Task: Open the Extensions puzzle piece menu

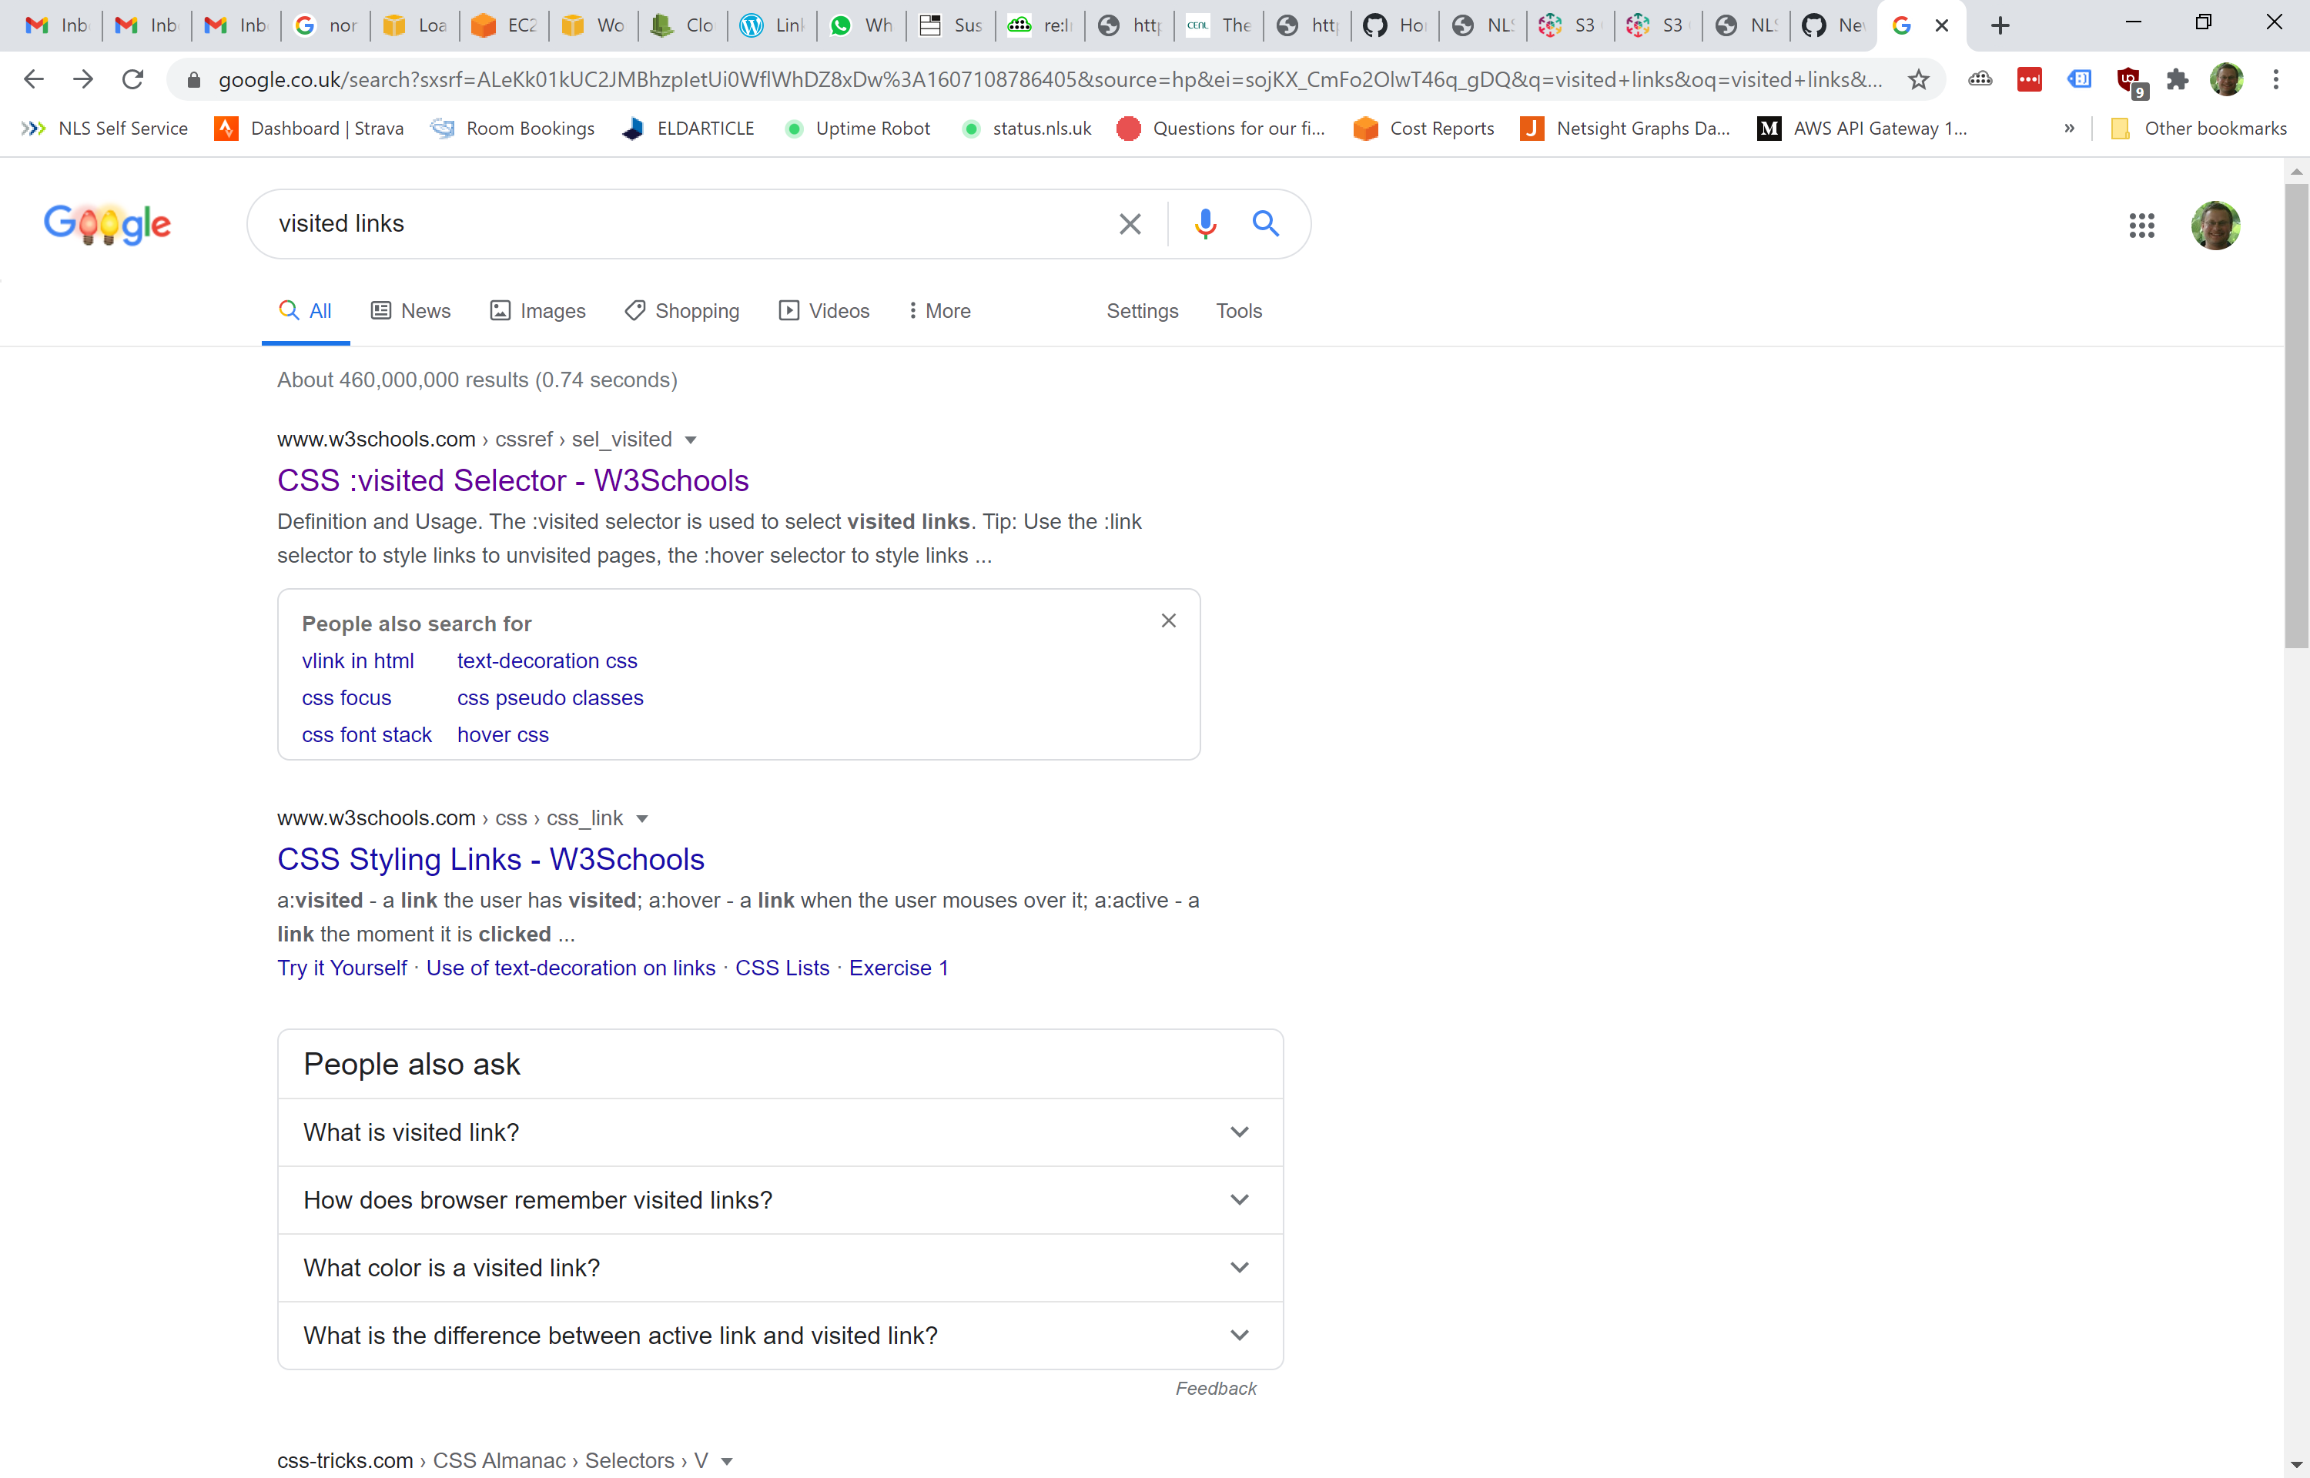Action: point(2177,79)
